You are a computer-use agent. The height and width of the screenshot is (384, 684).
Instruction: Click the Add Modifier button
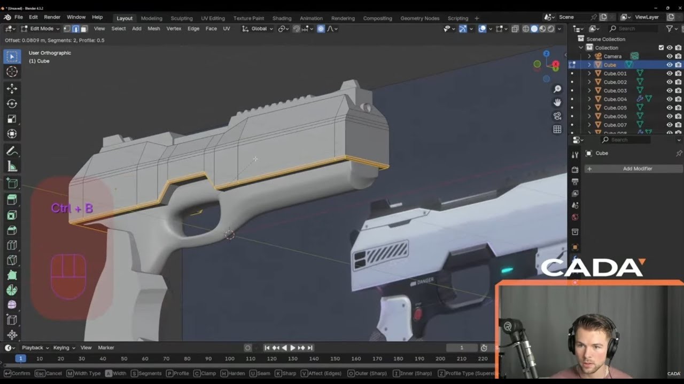(634, 169)
